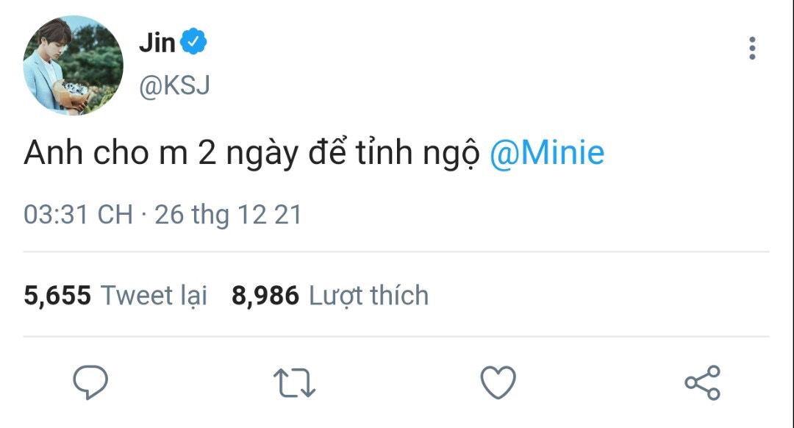Click the Tweet lại label
This screenshot has width=794, height=428.
154,296
